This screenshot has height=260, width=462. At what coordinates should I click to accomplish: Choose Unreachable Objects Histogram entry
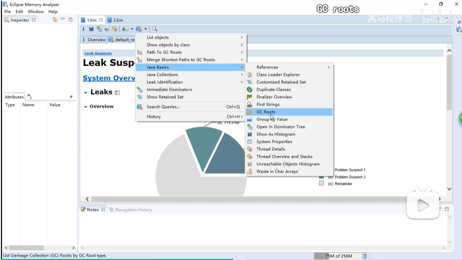[x=289, y=164]
